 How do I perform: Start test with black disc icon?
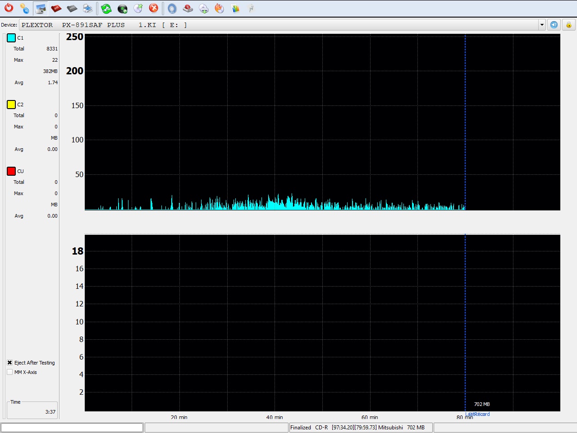point(122,8)
